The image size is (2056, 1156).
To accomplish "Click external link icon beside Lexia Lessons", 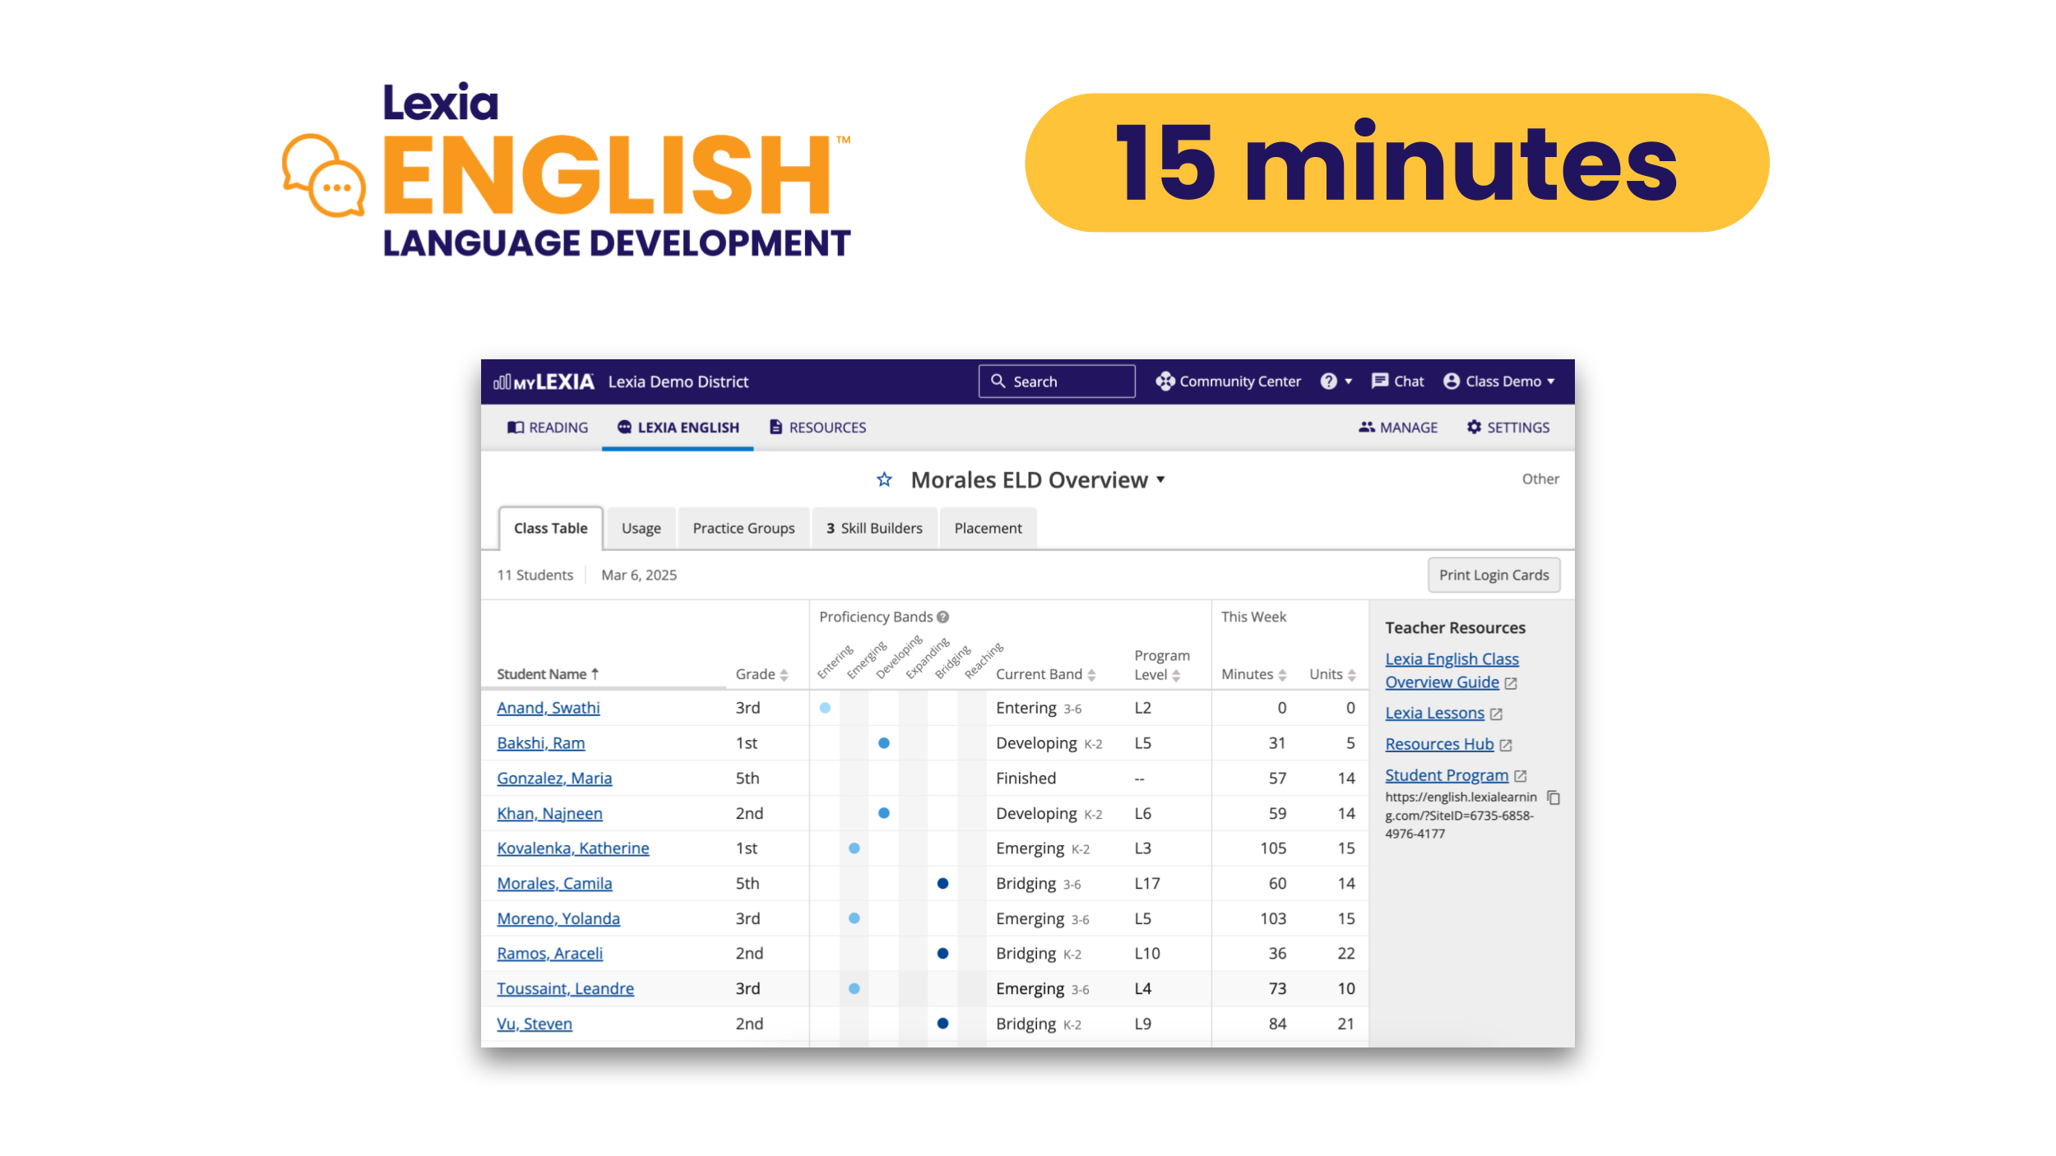I will pyautogui.click(x=1497, y=714).
